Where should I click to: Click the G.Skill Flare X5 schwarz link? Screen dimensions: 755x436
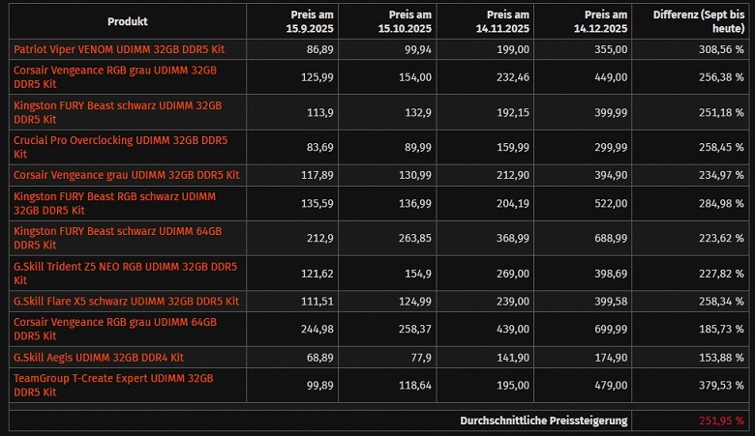(125, 302)
